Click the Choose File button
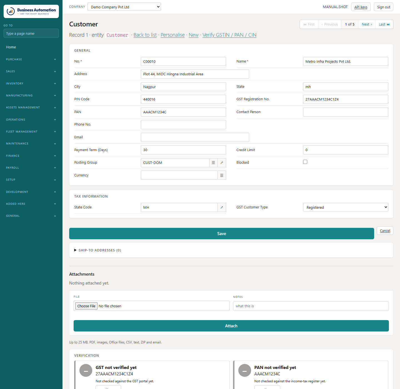The height and width of the screenshot is (389, 400). (86, 306)
